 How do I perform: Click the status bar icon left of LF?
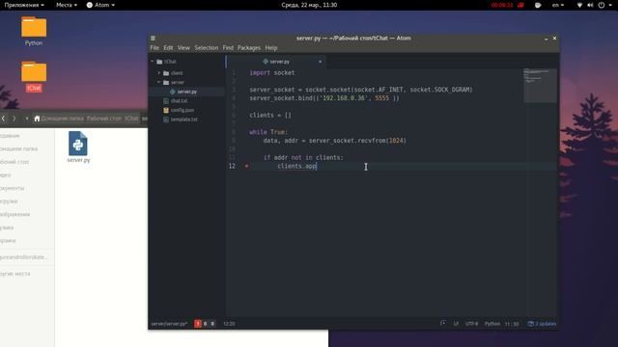click(443, 324)
